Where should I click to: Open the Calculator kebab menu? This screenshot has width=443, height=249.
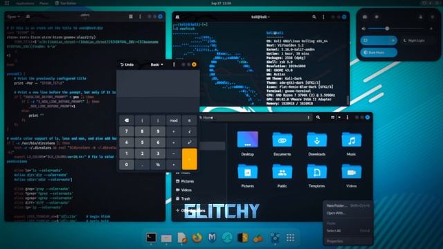click(174, 64)
